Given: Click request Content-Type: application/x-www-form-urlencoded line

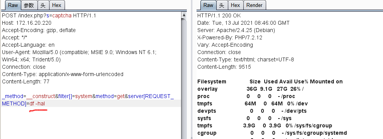Looking at the screenshot, I should pyautogui.click(x=63, y=74).
